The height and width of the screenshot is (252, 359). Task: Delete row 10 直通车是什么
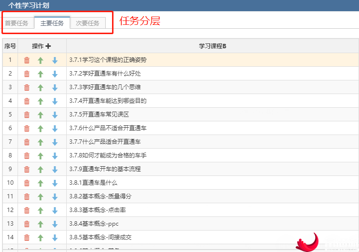[27, 183]
